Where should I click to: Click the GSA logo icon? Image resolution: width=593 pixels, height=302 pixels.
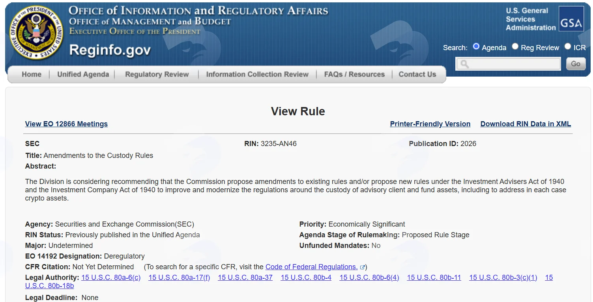(571, 19)
